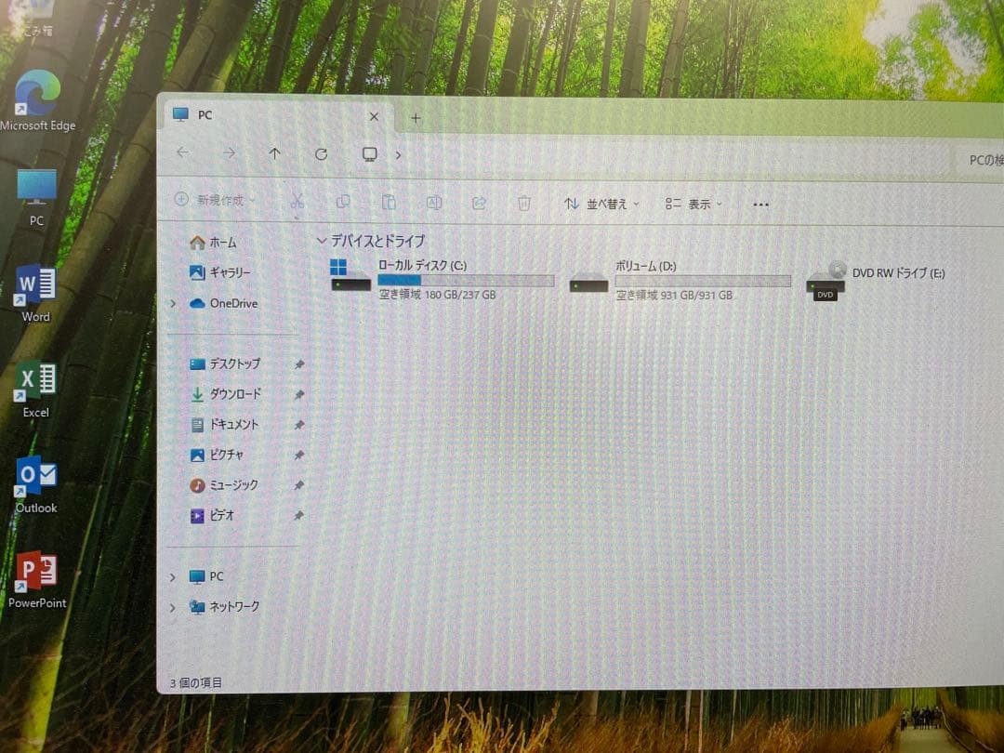
Task: Open a new tab with the plus button
Action: [x=415, y=118]
